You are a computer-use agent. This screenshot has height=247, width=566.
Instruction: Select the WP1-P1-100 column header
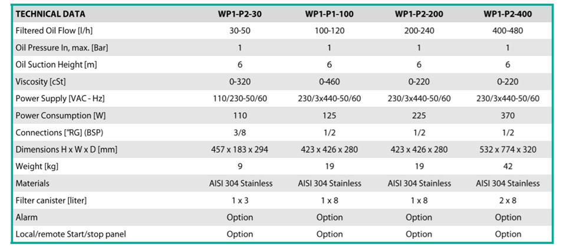pos(329,15)
